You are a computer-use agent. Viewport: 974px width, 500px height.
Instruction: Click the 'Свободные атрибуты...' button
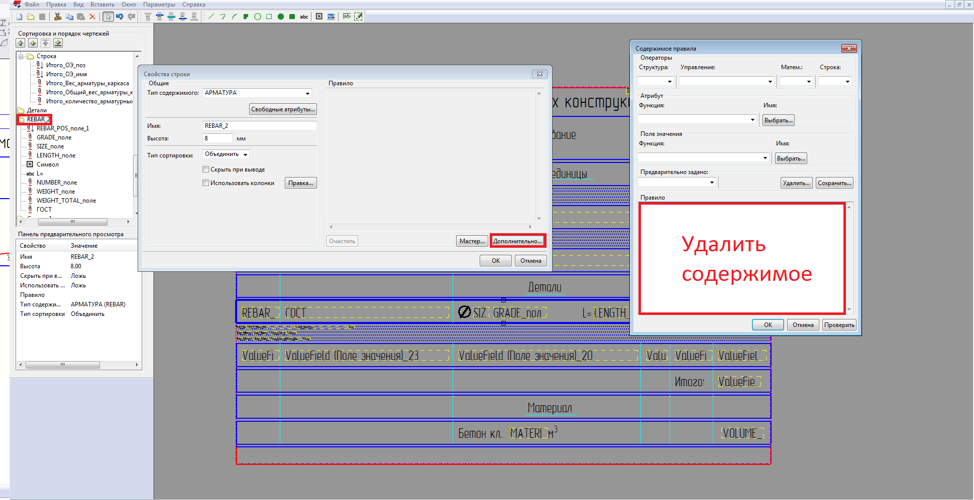[x=283, y=109]
